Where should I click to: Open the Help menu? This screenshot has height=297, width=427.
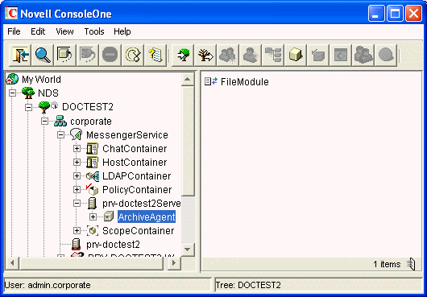[122, 31]
